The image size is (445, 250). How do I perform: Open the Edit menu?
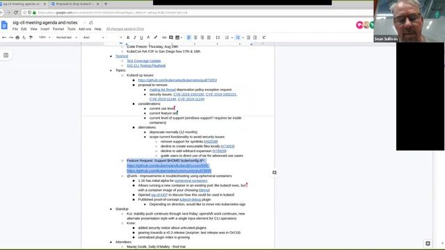[x=24, y=29]
